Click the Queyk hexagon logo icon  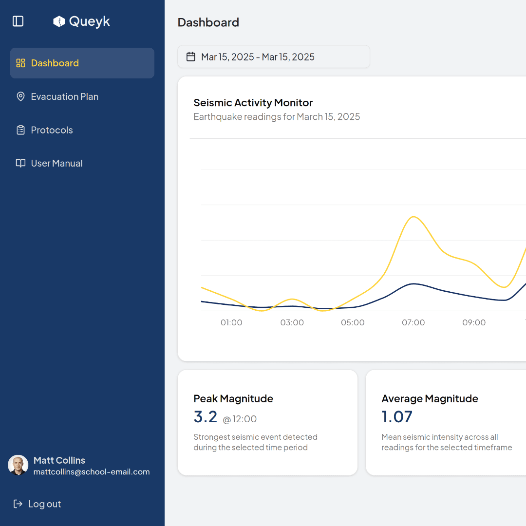click(x=59, y=21)
